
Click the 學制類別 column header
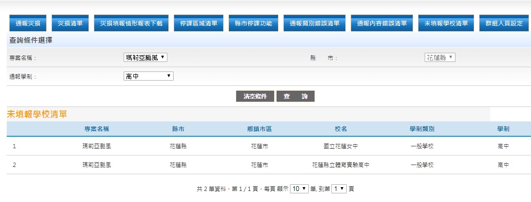[422, 129]
